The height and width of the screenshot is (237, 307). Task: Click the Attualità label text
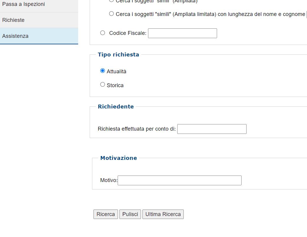click(116, 72)
